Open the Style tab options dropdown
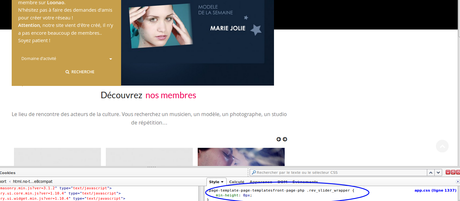The height and width of the screenshot is (201, 460). pyautogui.click(x=222, y=182)
